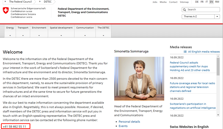
Task: Open the Axpo Holding AG supplementary credit release
Action: click(190, 66)
